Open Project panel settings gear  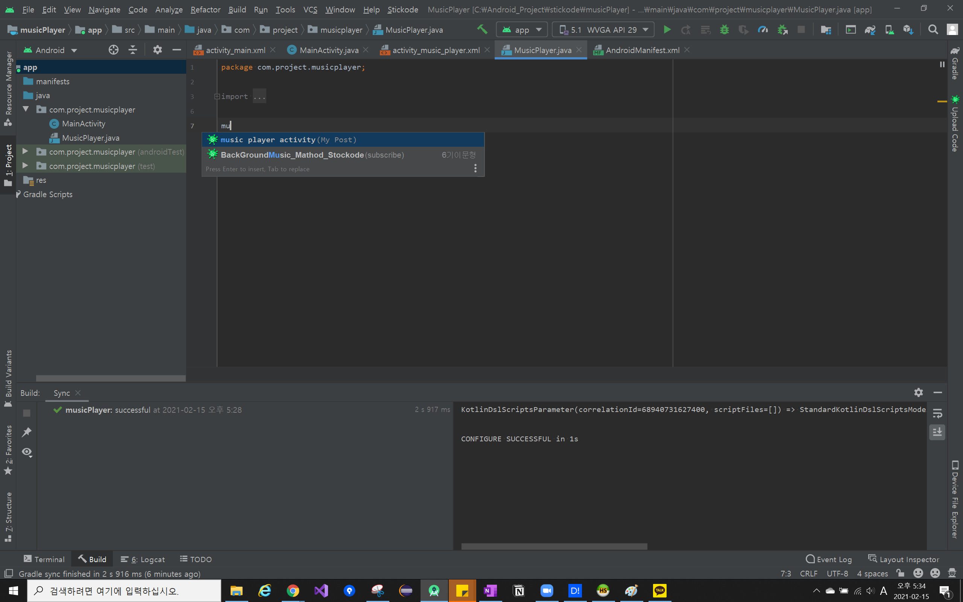click(x=157, y=50)
